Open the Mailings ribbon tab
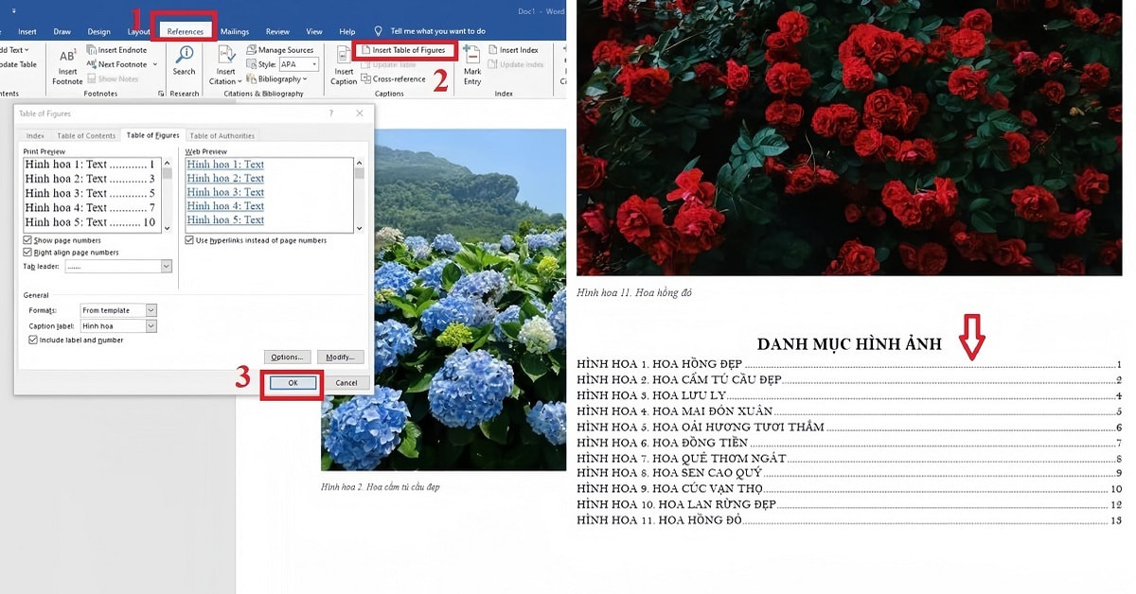Image resolution: width=1136 pixels, height=594 pixels. pos(234,31)
